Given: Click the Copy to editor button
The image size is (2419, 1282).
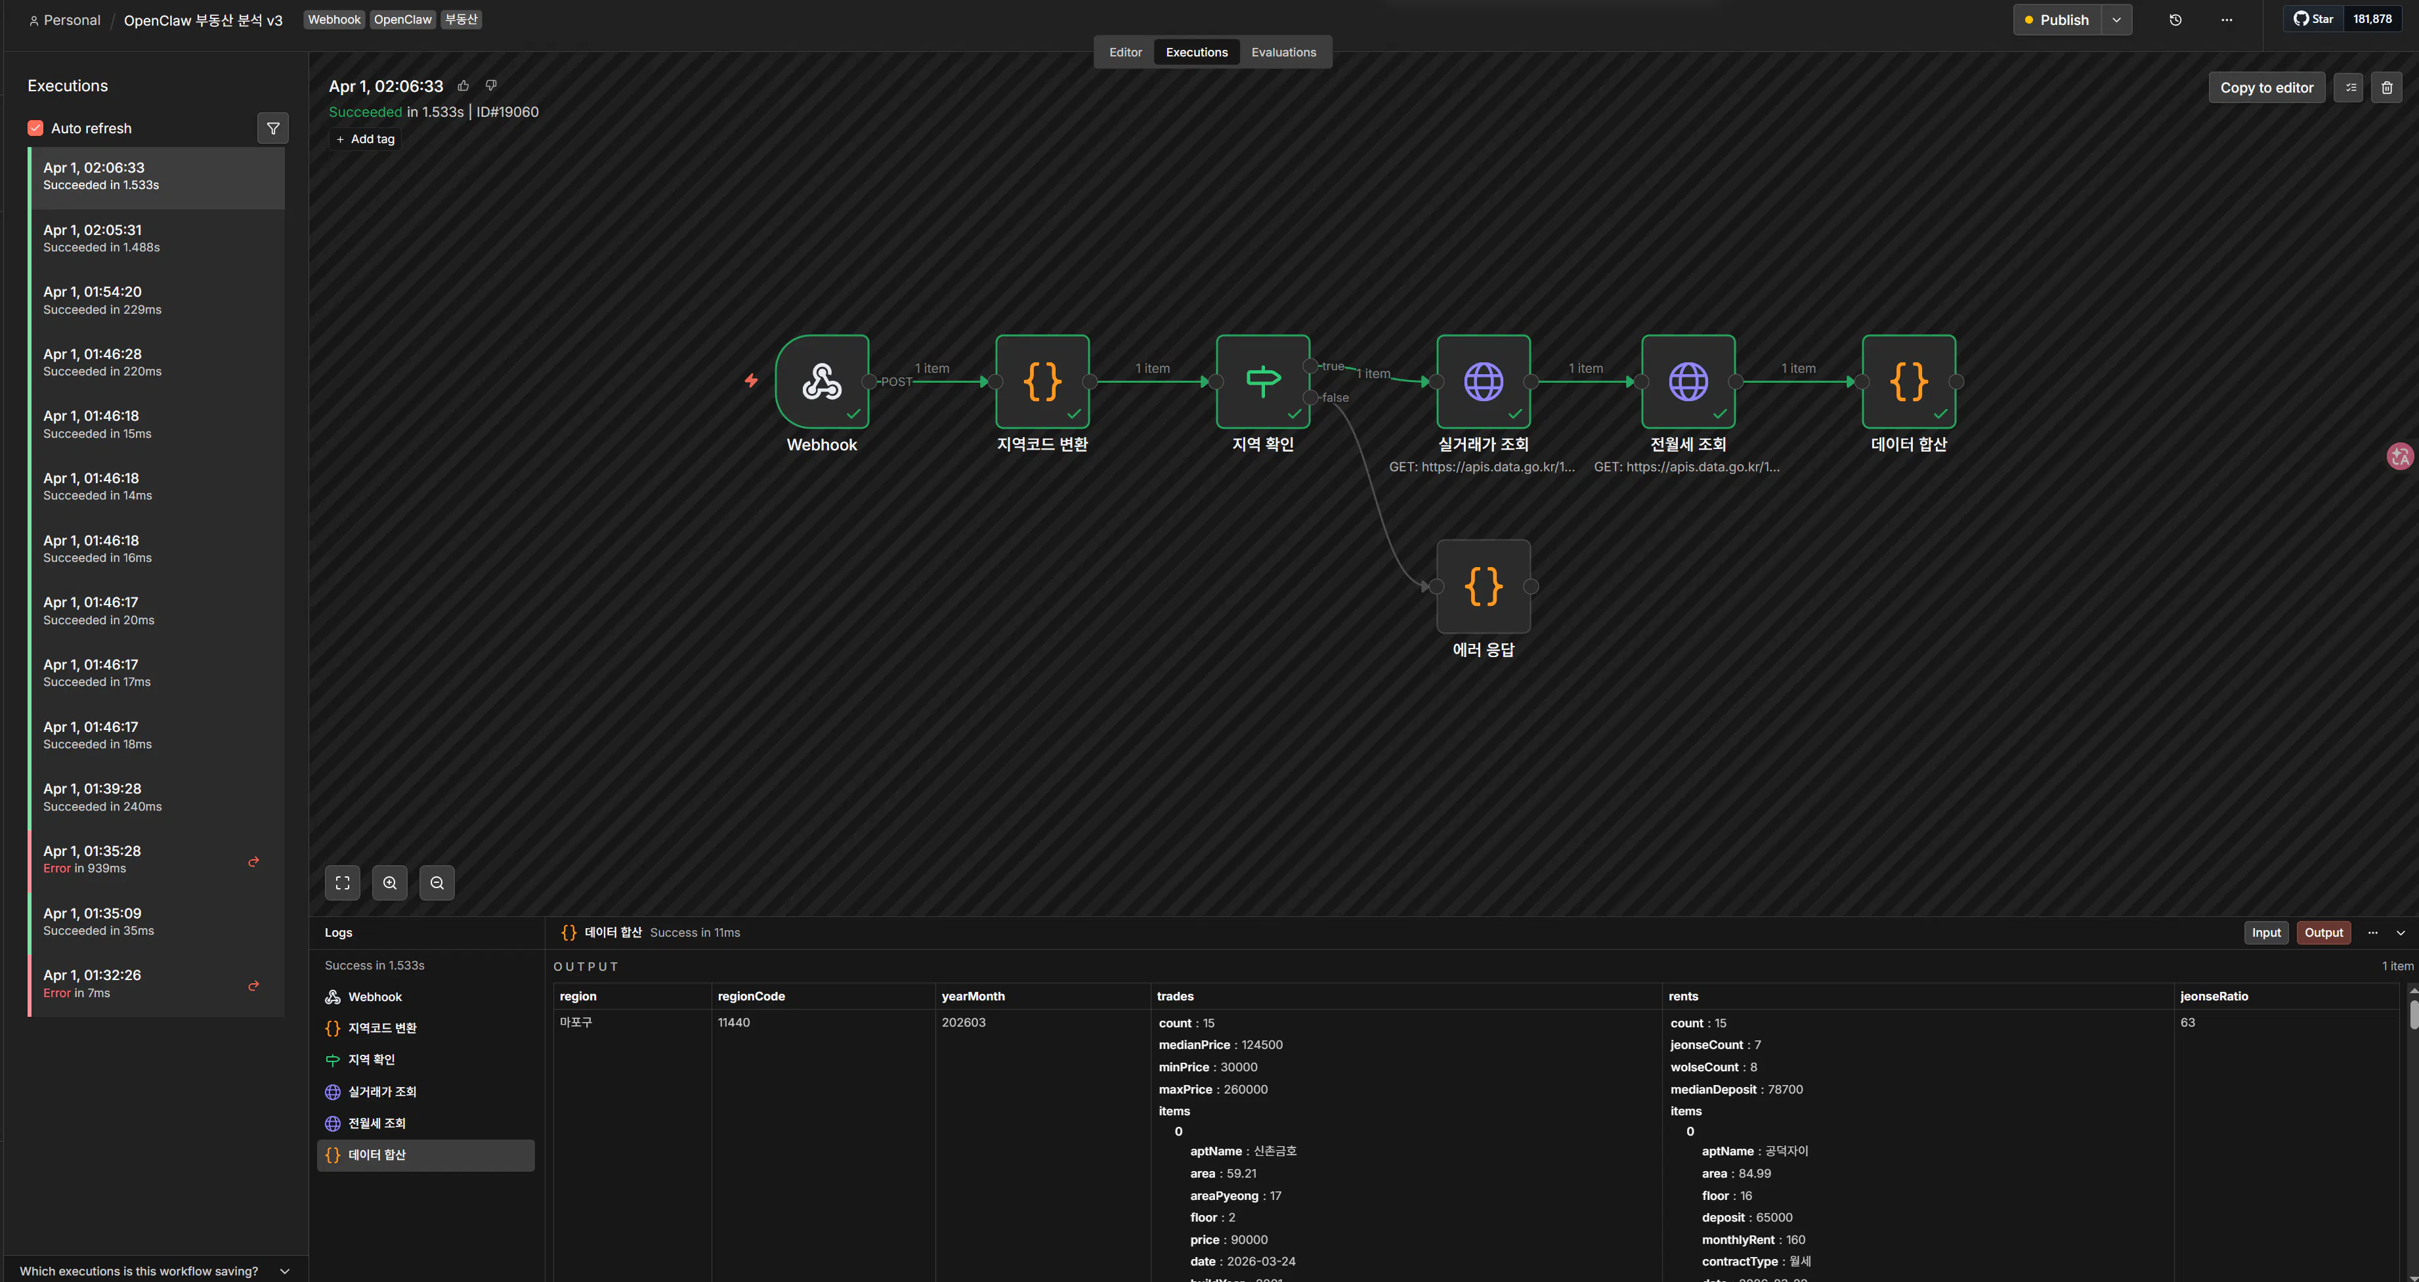Looking at the screenshot, I should tap(2266, 87).
